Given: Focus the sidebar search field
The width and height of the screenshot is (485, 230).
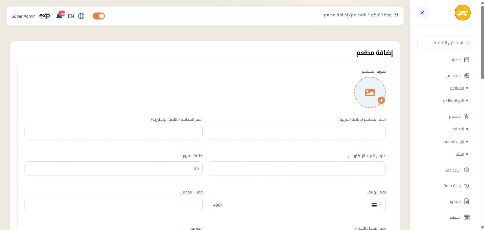Looking at the screenshot, I should point(445,43).
